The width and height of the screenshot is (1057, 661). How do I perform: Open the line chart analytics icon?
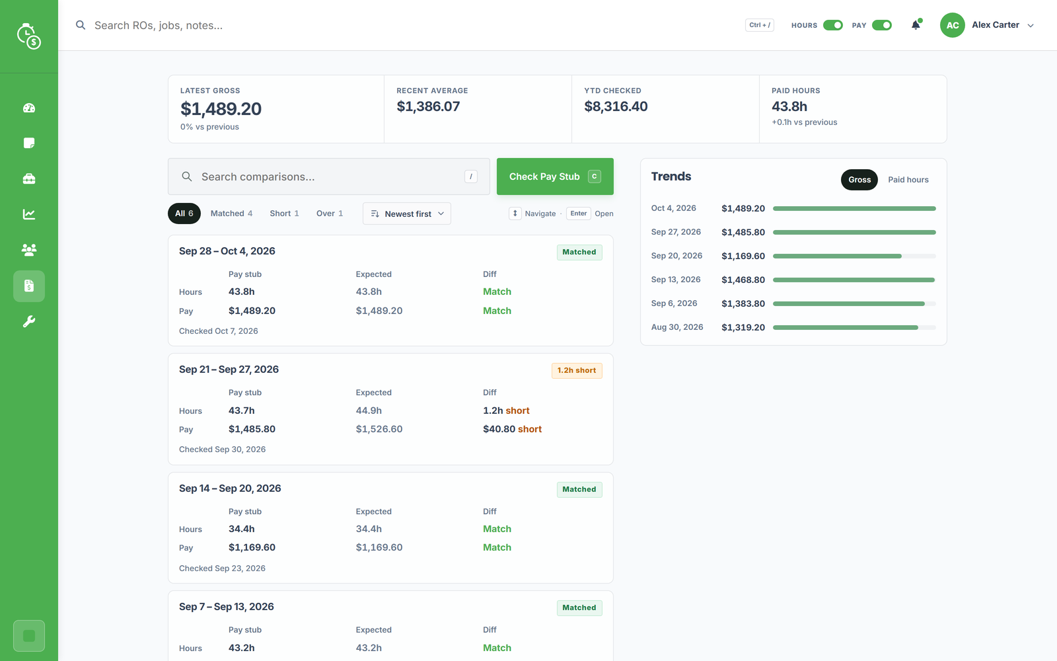click(x=29, y=214)
